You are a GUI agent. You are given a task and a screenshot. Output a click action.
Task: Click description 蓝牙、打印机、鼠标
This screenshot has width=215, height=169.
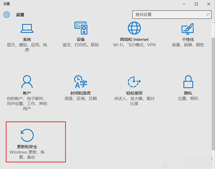tap(81, 45)
